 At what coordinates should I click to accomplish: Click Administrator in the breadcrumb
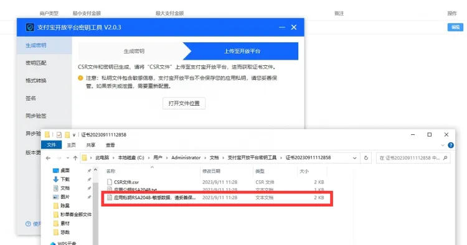click(186, 158)
